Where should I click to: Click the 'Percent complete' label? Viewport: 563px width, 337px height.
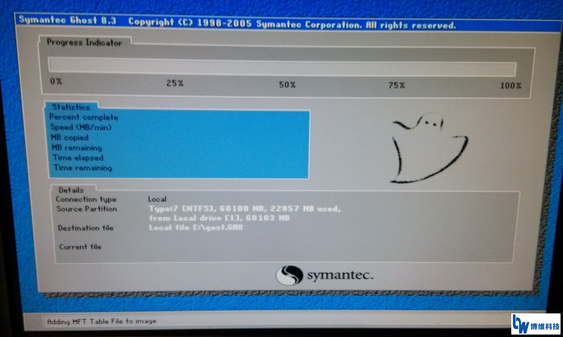pyautogui.click(x=83, y=117)
